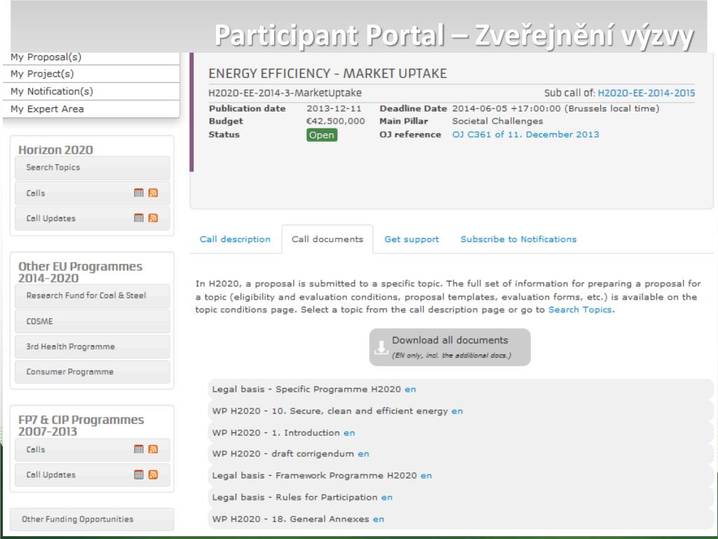
Task: Open Call Updates under FP7 & CIP Programmes
Action: (x=92, y=475)
